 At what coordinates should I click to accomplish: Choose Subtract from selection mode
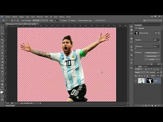click(15, 20)
